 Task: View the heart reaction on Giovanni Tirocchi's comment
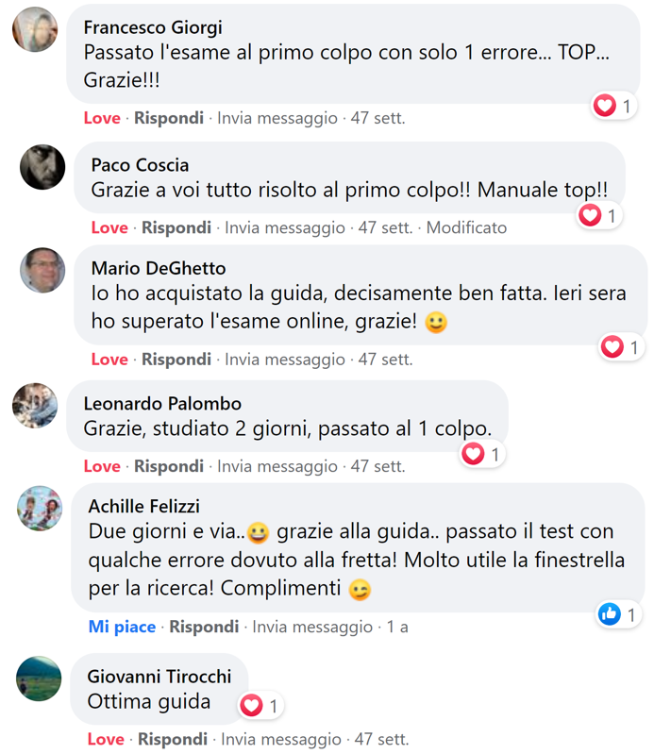pyautogui.click(x=260, y=706)
